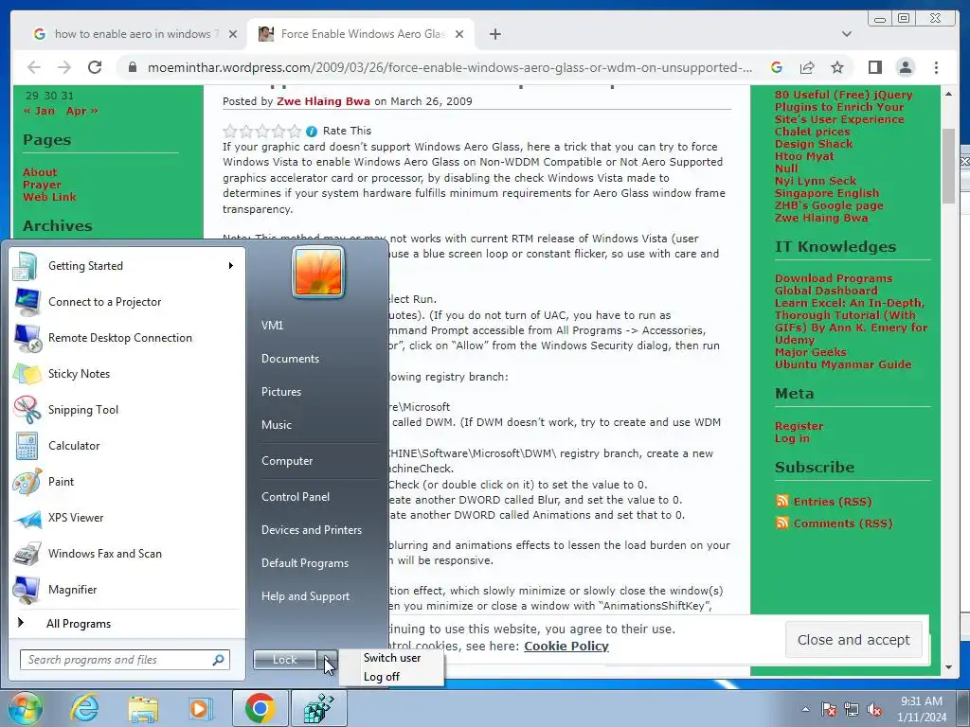Click the address bar URL
Viewport: 970px width, 727px height.
(x=450, y=67)
